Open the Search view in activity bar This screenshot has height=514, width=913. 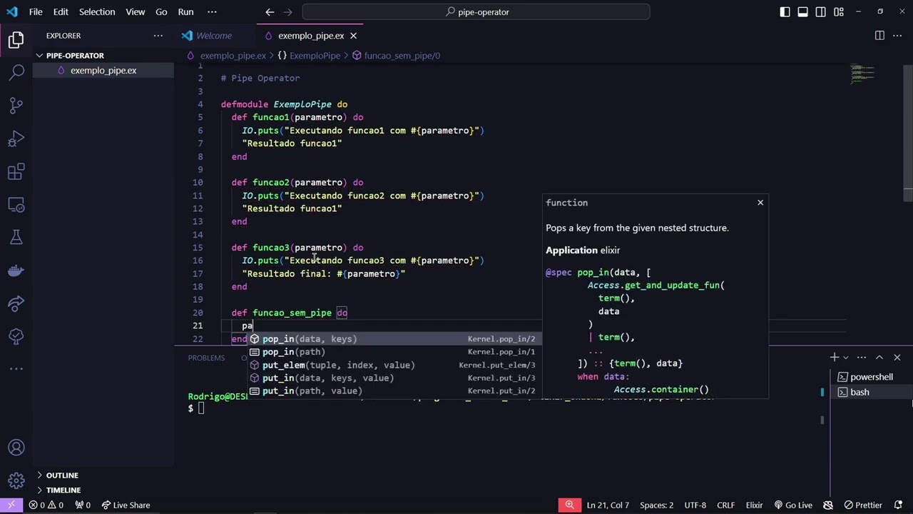(16, 72)
